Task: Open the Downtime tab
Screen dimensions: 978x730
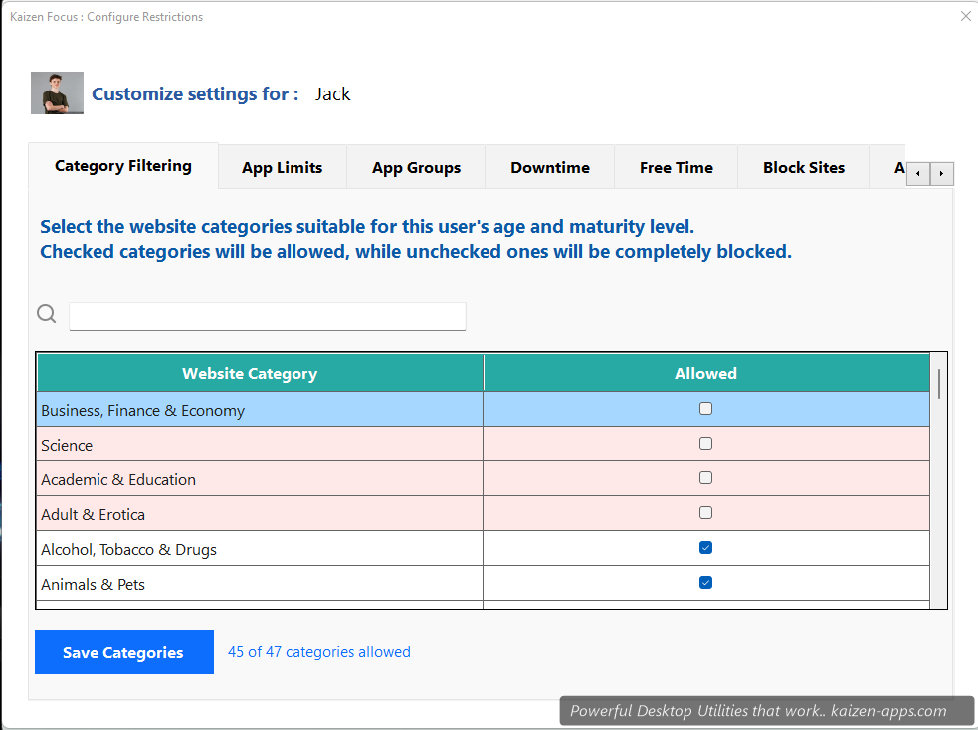Action: click(x=549, y=167)
